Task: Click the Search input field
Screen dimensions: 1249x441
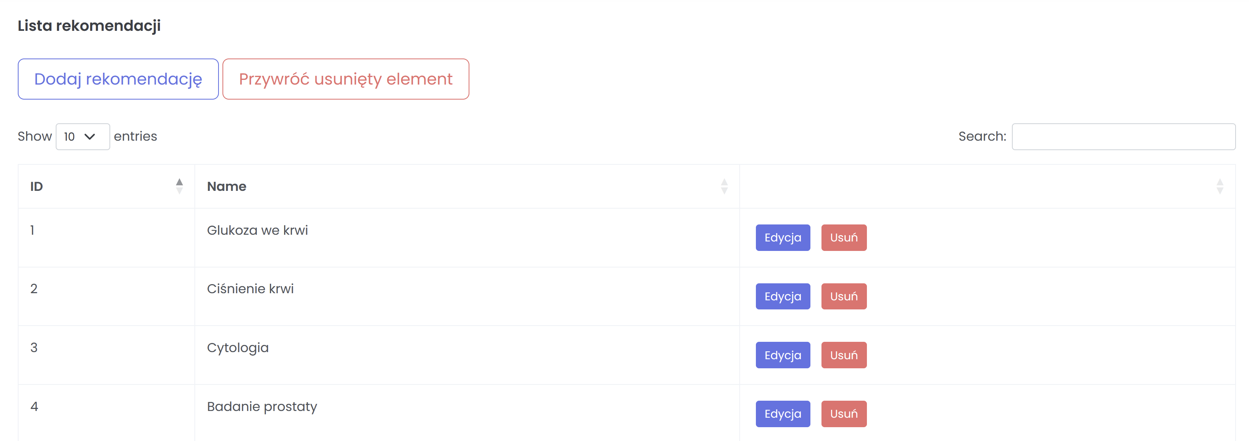Action: click(x=1123, y=137)
